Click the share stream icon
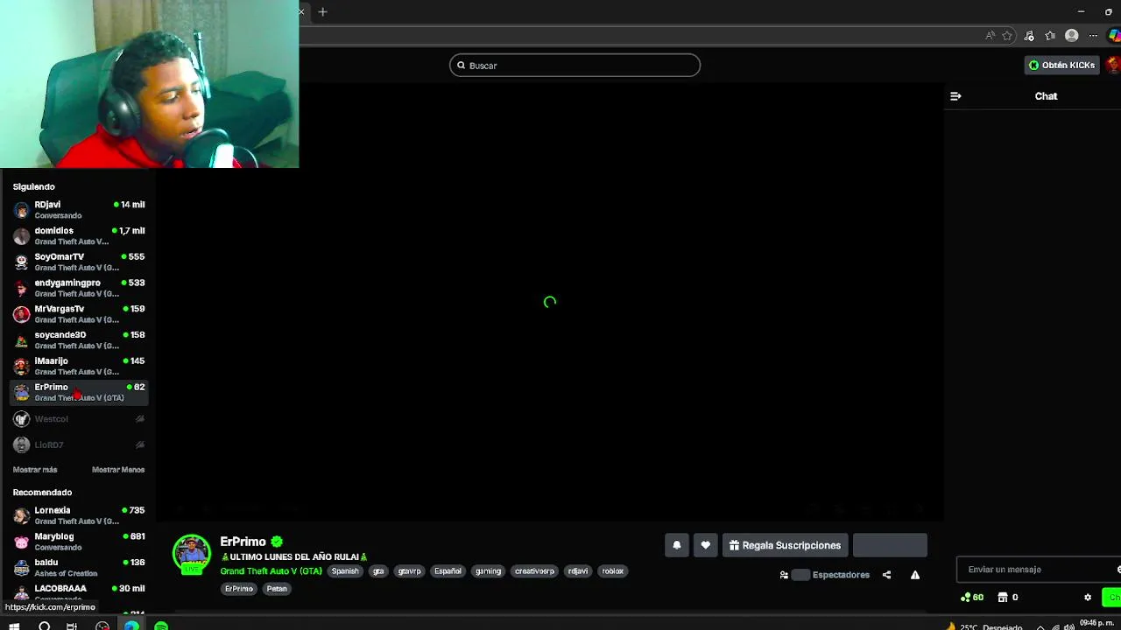Screen dimensions: 1121x630 (886, 575)
